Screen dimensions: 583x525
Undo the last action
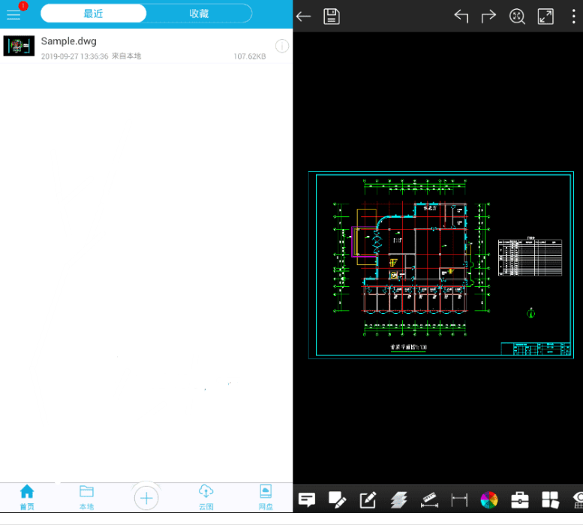click(x=461, y=17)
